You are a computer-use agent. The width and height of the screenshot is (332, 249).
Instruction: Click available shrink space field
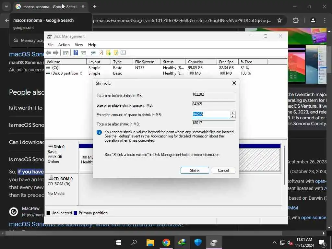click(213, 105)
